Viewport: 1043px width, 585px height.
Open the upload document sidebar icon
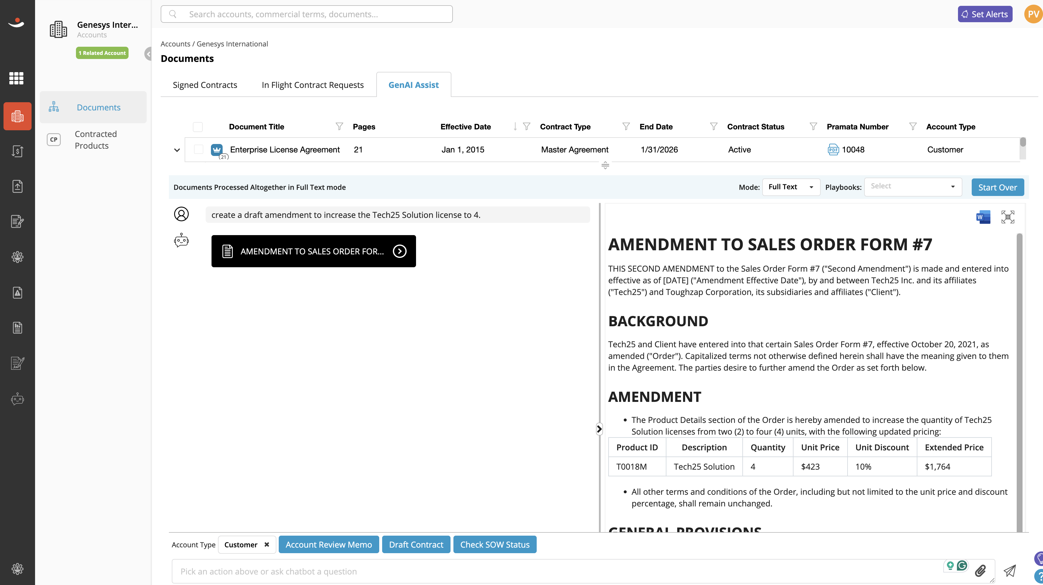(x=18, y=186)
